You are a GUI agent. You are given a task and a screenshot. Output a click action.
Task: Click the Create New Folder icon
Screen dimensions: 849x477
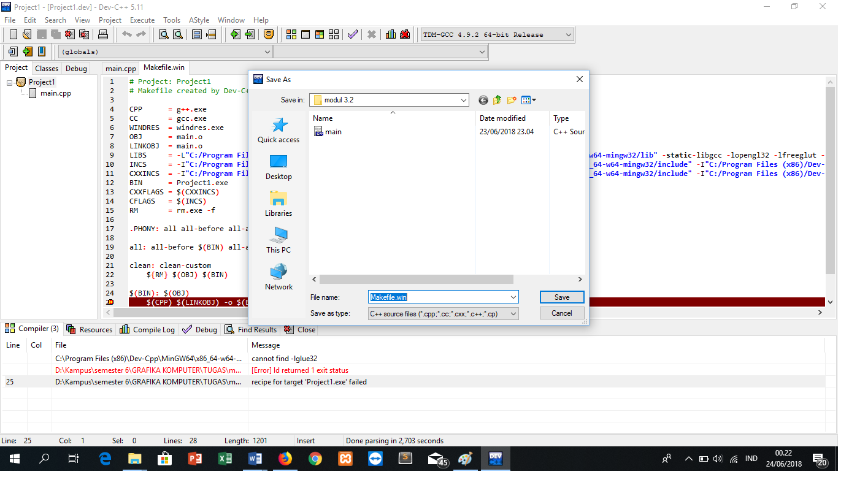click(x=512, y=100)
